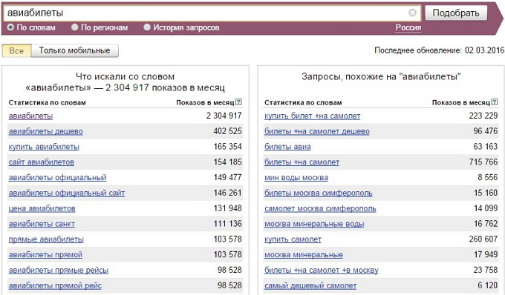
Task: Open the 'купить авиабилеты' link
Action: [x=44, y=147]
